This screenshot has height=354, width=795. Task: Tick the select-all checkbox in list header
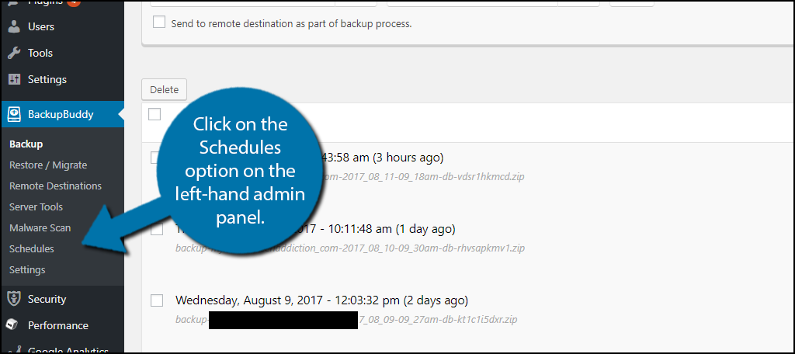pyautogui.click(x=154, y=115)
